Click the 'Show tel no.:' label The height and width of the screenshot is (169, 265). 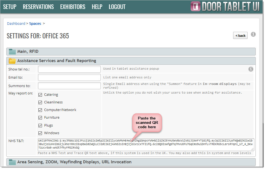19,69
